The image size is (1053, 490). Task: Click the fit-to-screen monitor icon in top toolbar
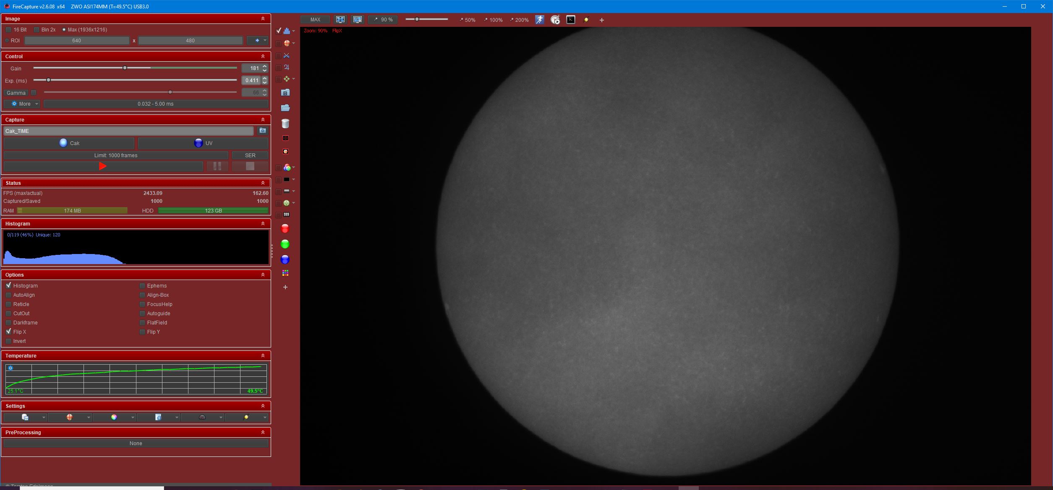pyautogui.click(x=340, y=20)
